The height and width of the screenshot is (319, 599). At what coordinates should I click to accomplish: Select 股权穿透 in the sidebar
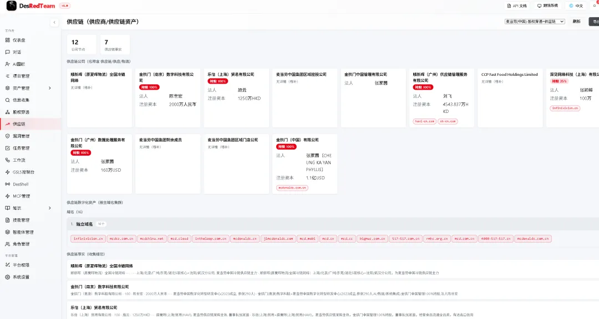point(21,112)
